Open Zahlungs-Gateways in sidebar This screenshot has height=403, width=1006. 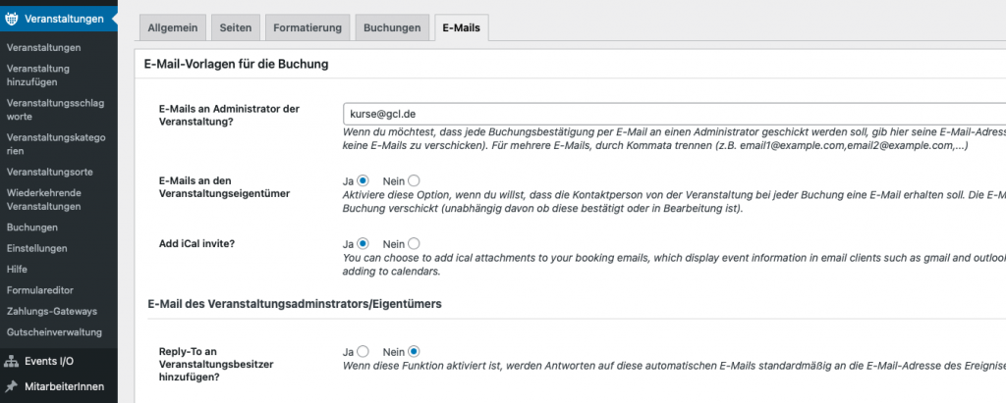click(51, 311)
